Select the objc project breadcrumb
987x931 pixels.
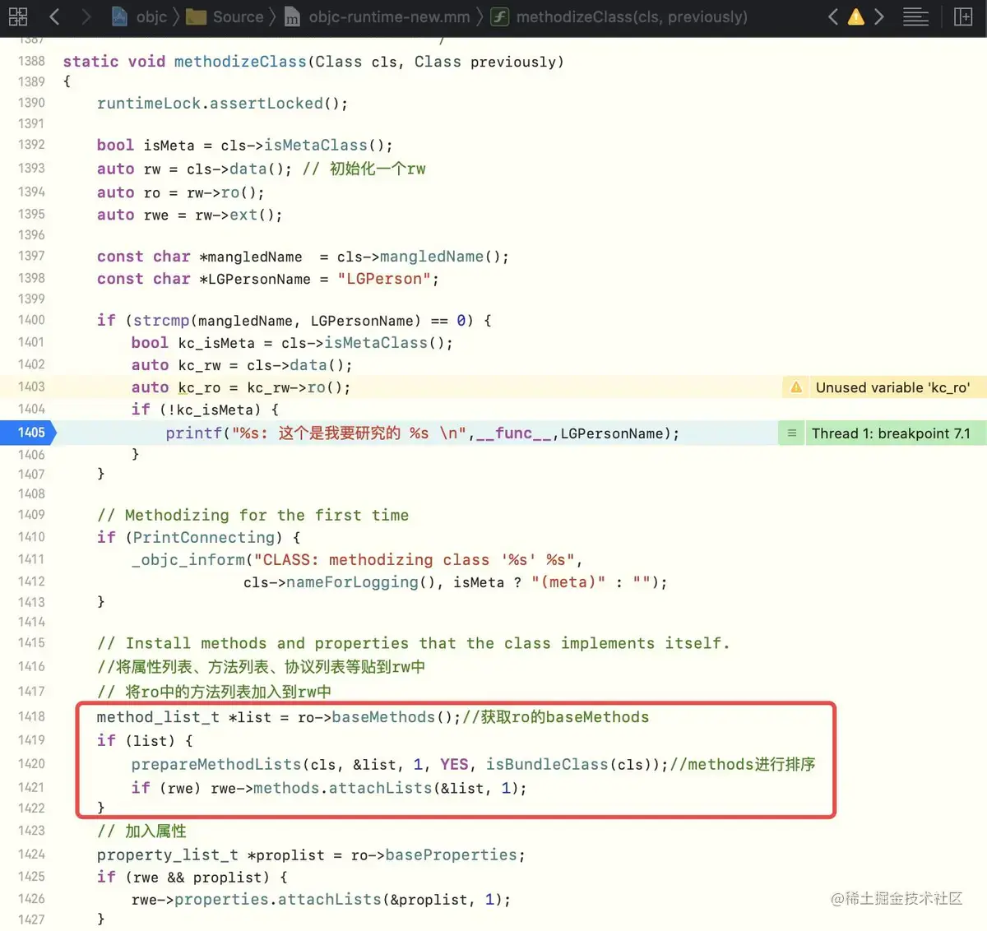click(x=139, y=16)
